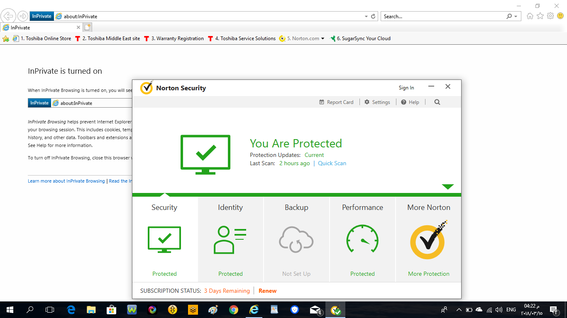Click the Security tile monitor icon
The image size is (567, 318).
click(164, 239)
